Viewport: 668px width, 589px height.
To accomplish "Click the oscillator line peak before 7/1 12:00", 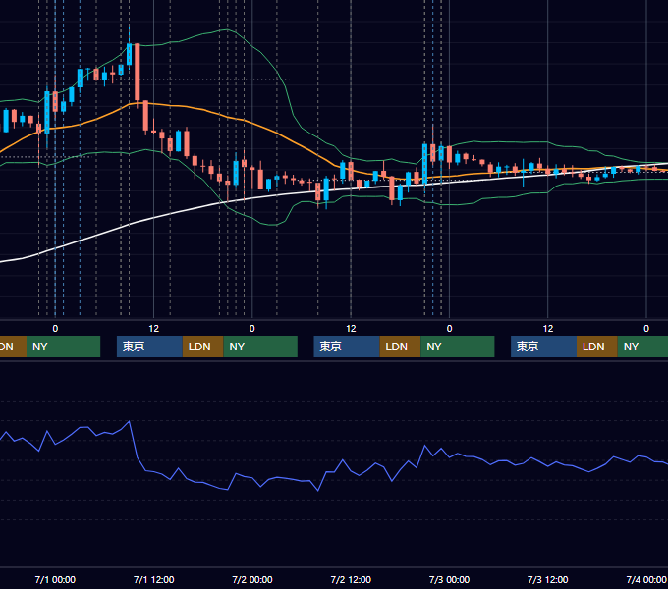I will coord(129,421).
